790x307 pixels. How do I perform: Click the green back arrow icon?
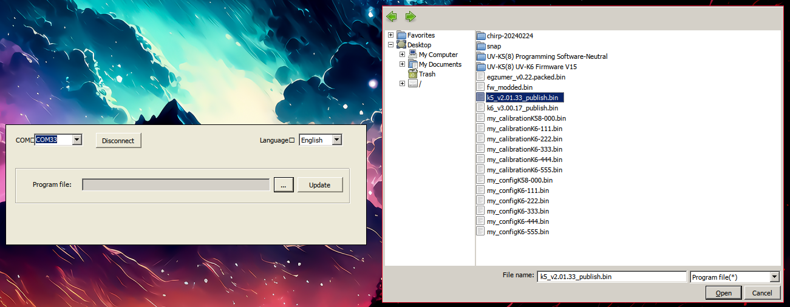(392, 16)
